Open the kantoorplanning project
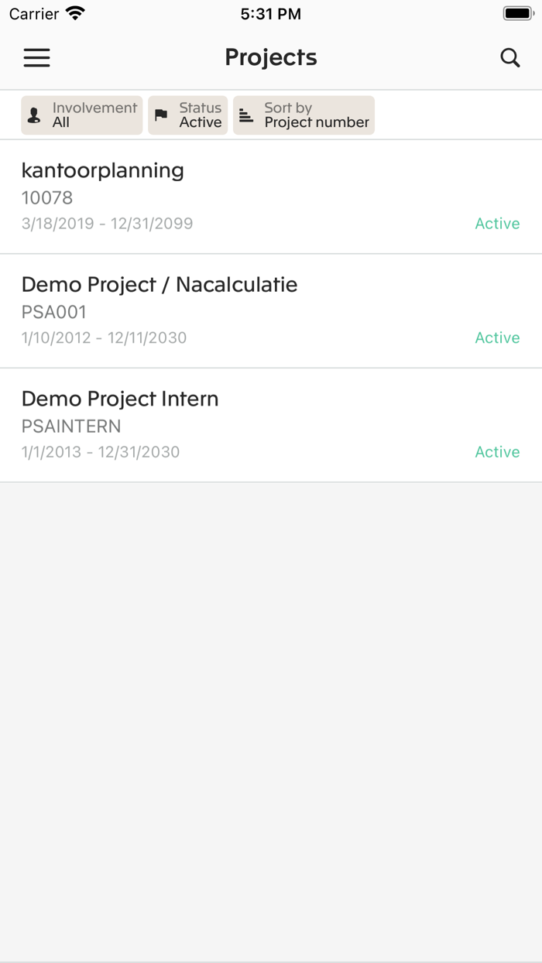The height and width of the screenshot is (963, 542). coord(103,170)
